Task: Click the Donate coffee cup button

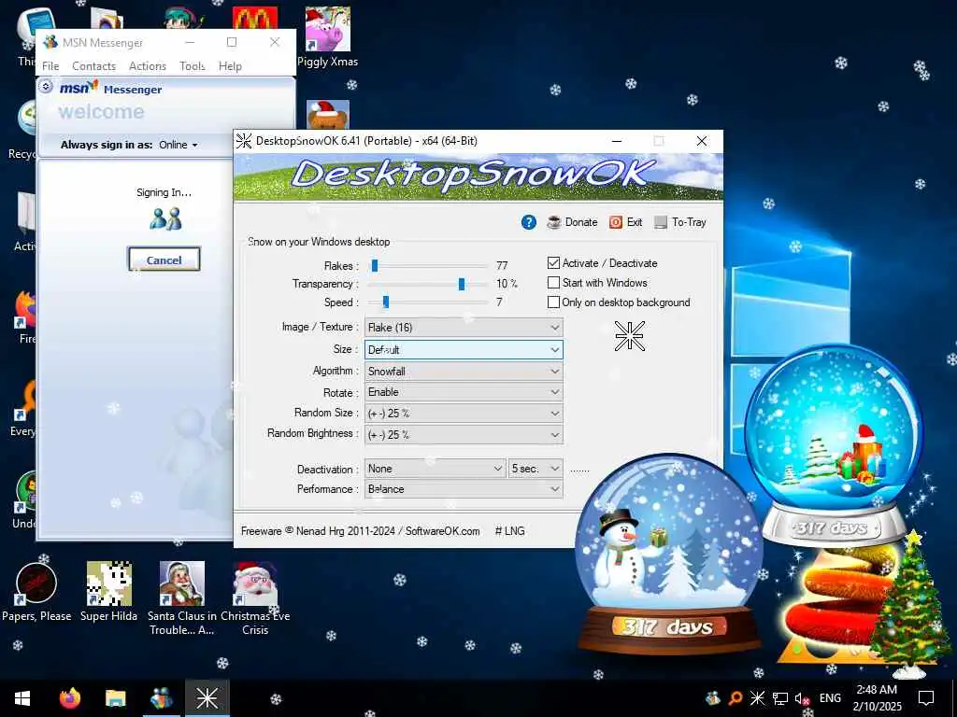Action: [572, 222]
